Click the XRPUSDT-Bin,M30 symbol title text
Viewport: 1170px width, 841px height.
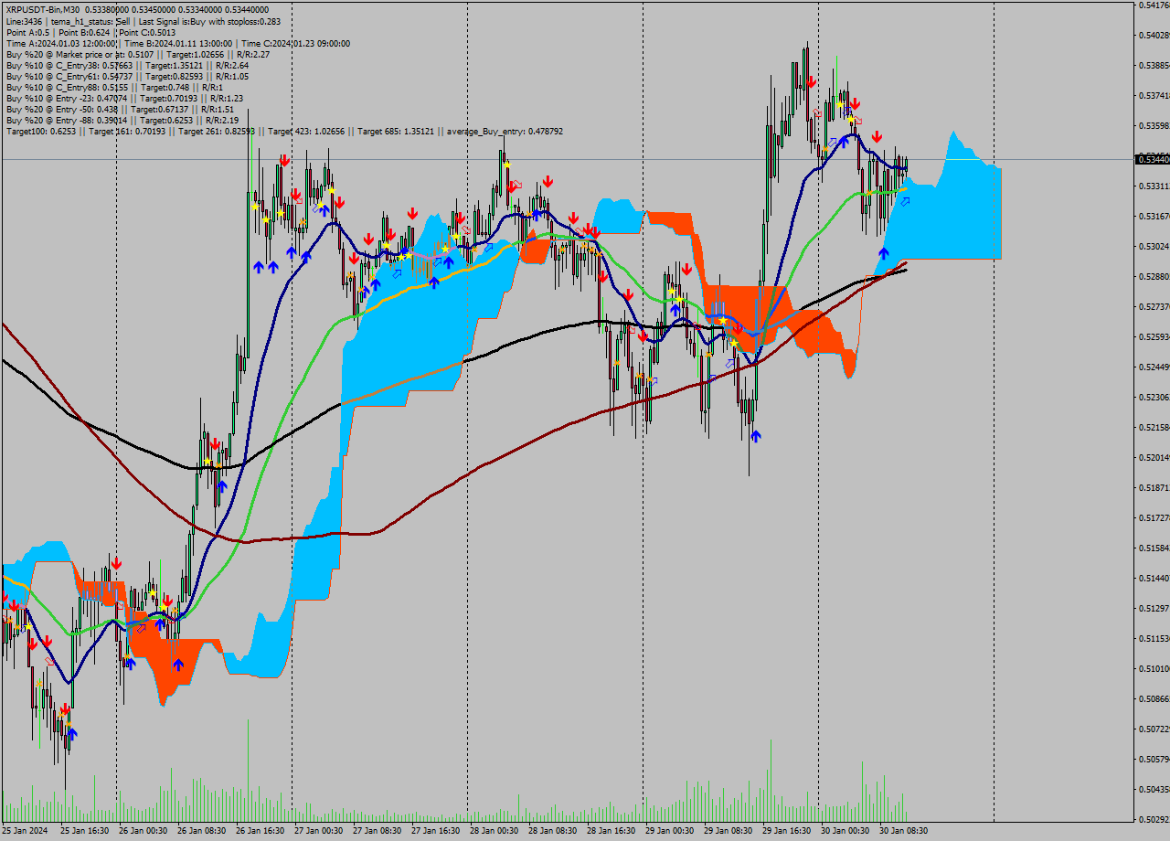coord(43,9)
